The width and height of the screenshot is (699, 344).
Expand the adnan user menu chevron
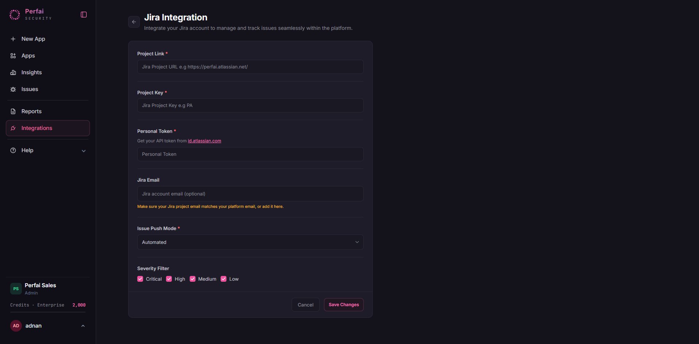(x=83, y=326)
